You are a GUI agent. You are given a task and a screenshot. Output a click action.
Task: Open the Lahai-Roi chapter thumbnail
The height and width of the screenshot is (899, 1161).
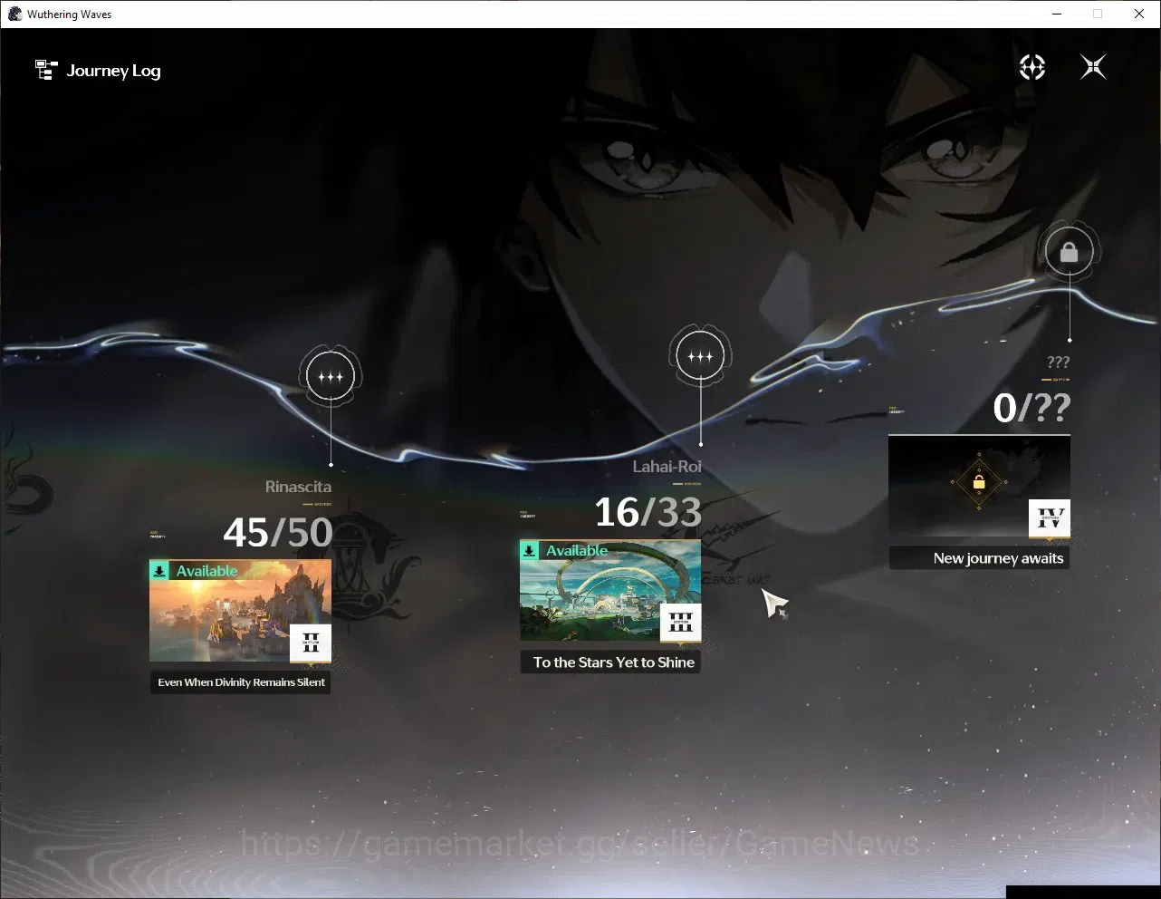click(610, 591)
